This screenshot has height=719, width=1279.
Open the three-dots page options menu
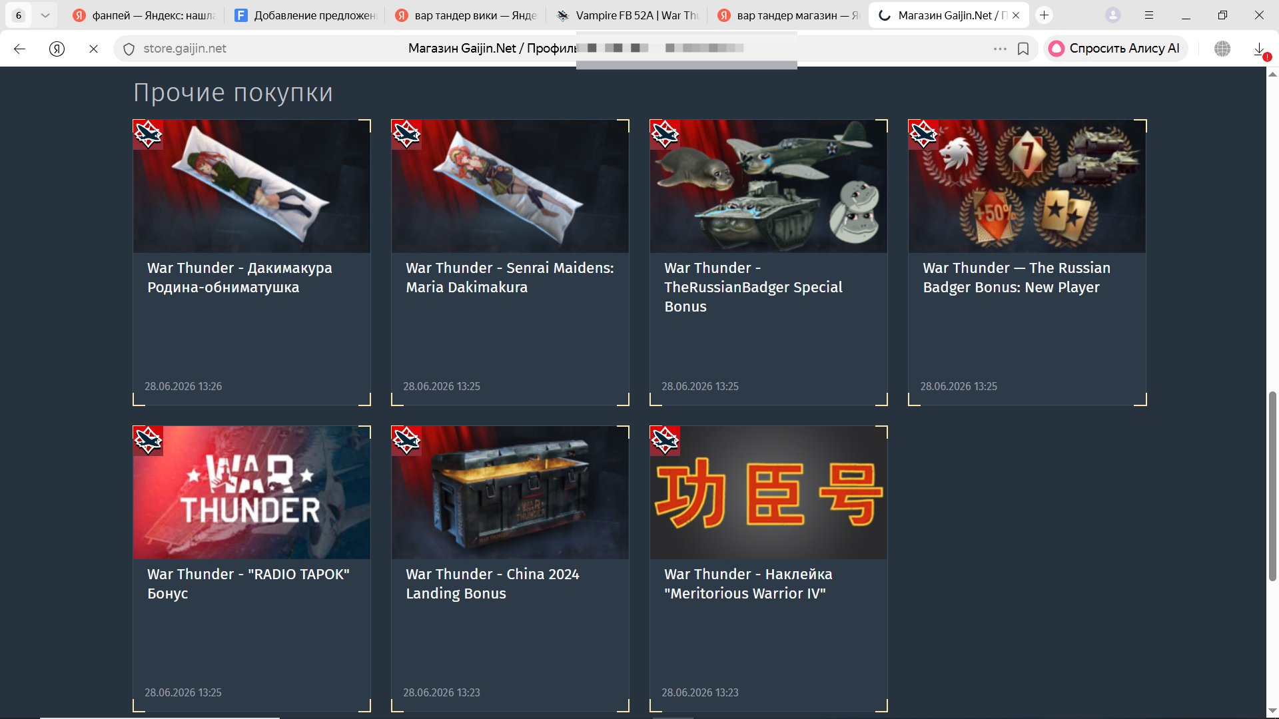point(1000,49)
